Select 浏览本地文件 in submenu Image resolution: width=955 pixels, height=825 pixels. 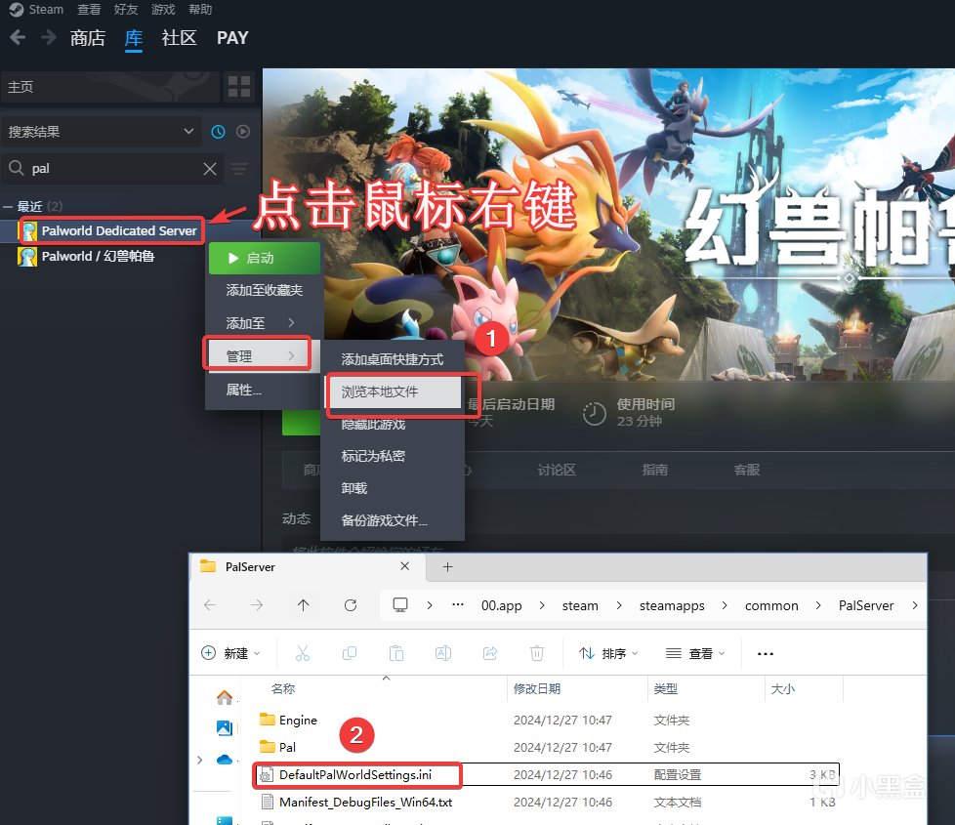click(x=394, y=392)
